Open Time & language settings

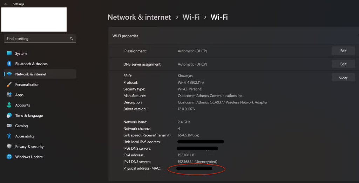(x=29, y=116)
